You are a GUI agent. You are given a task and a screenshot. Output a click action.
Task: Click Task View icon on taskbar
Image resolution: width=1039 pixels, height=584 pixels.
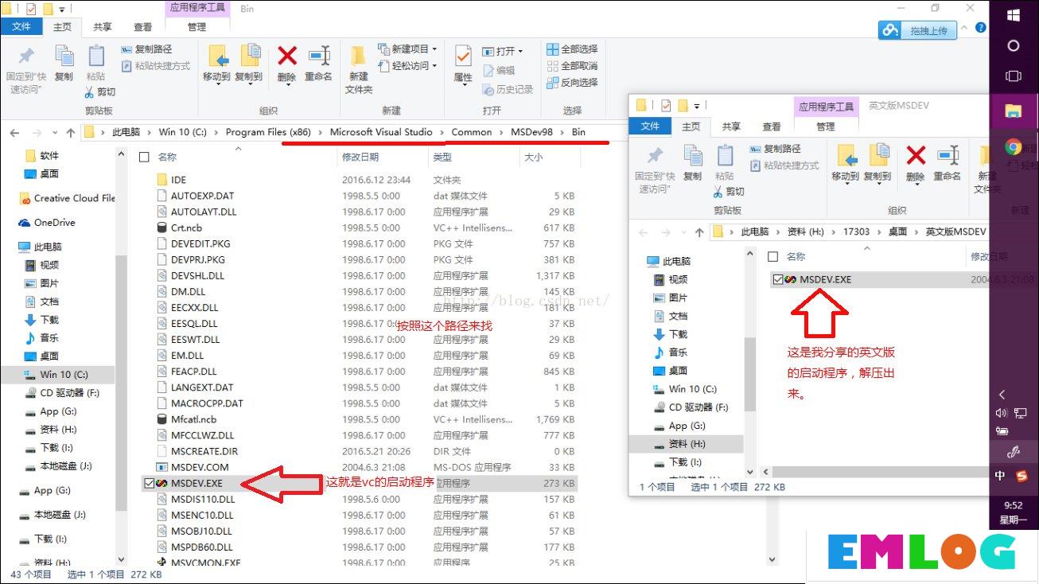pos(1014,76)
